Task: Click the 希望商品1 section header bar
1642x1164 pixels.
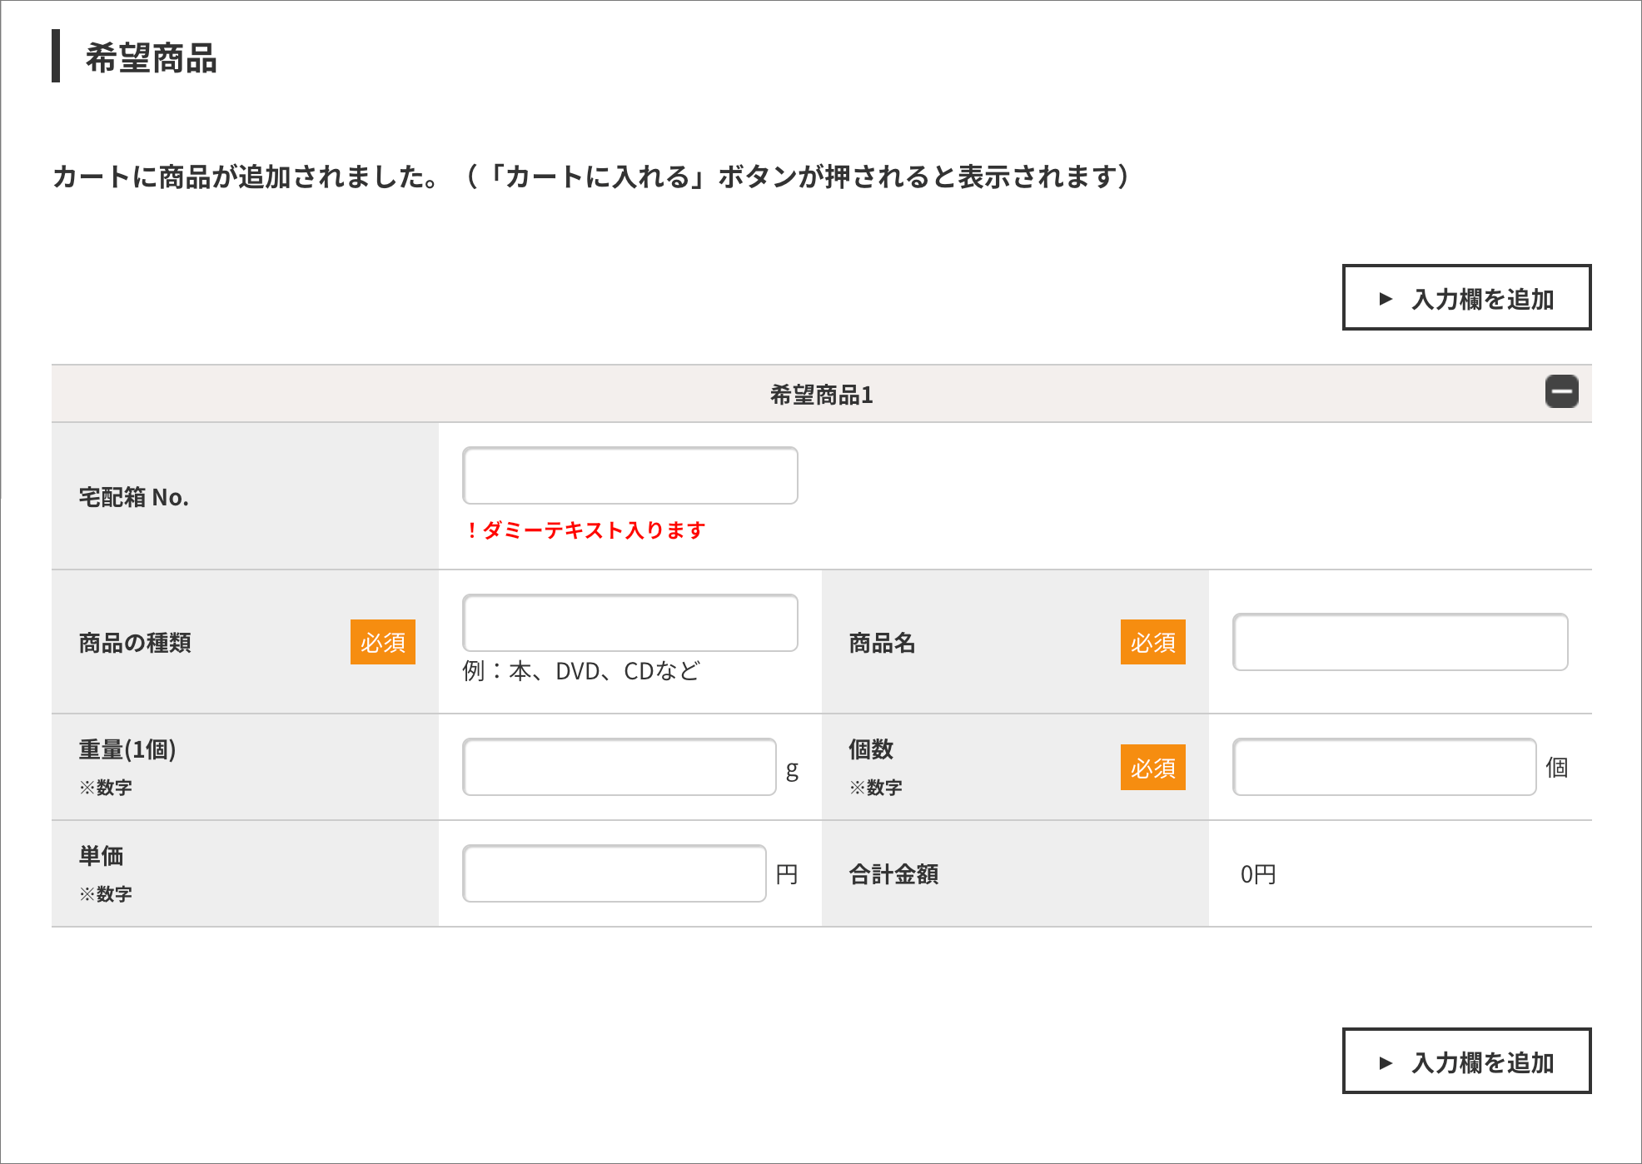Action: coord(821,395)
